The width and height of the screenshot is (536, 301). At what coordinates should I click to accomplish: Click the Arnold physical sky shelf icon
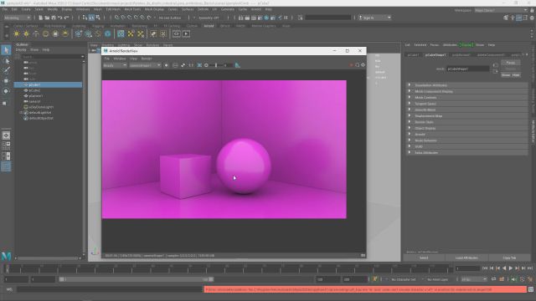coord(65,33)
